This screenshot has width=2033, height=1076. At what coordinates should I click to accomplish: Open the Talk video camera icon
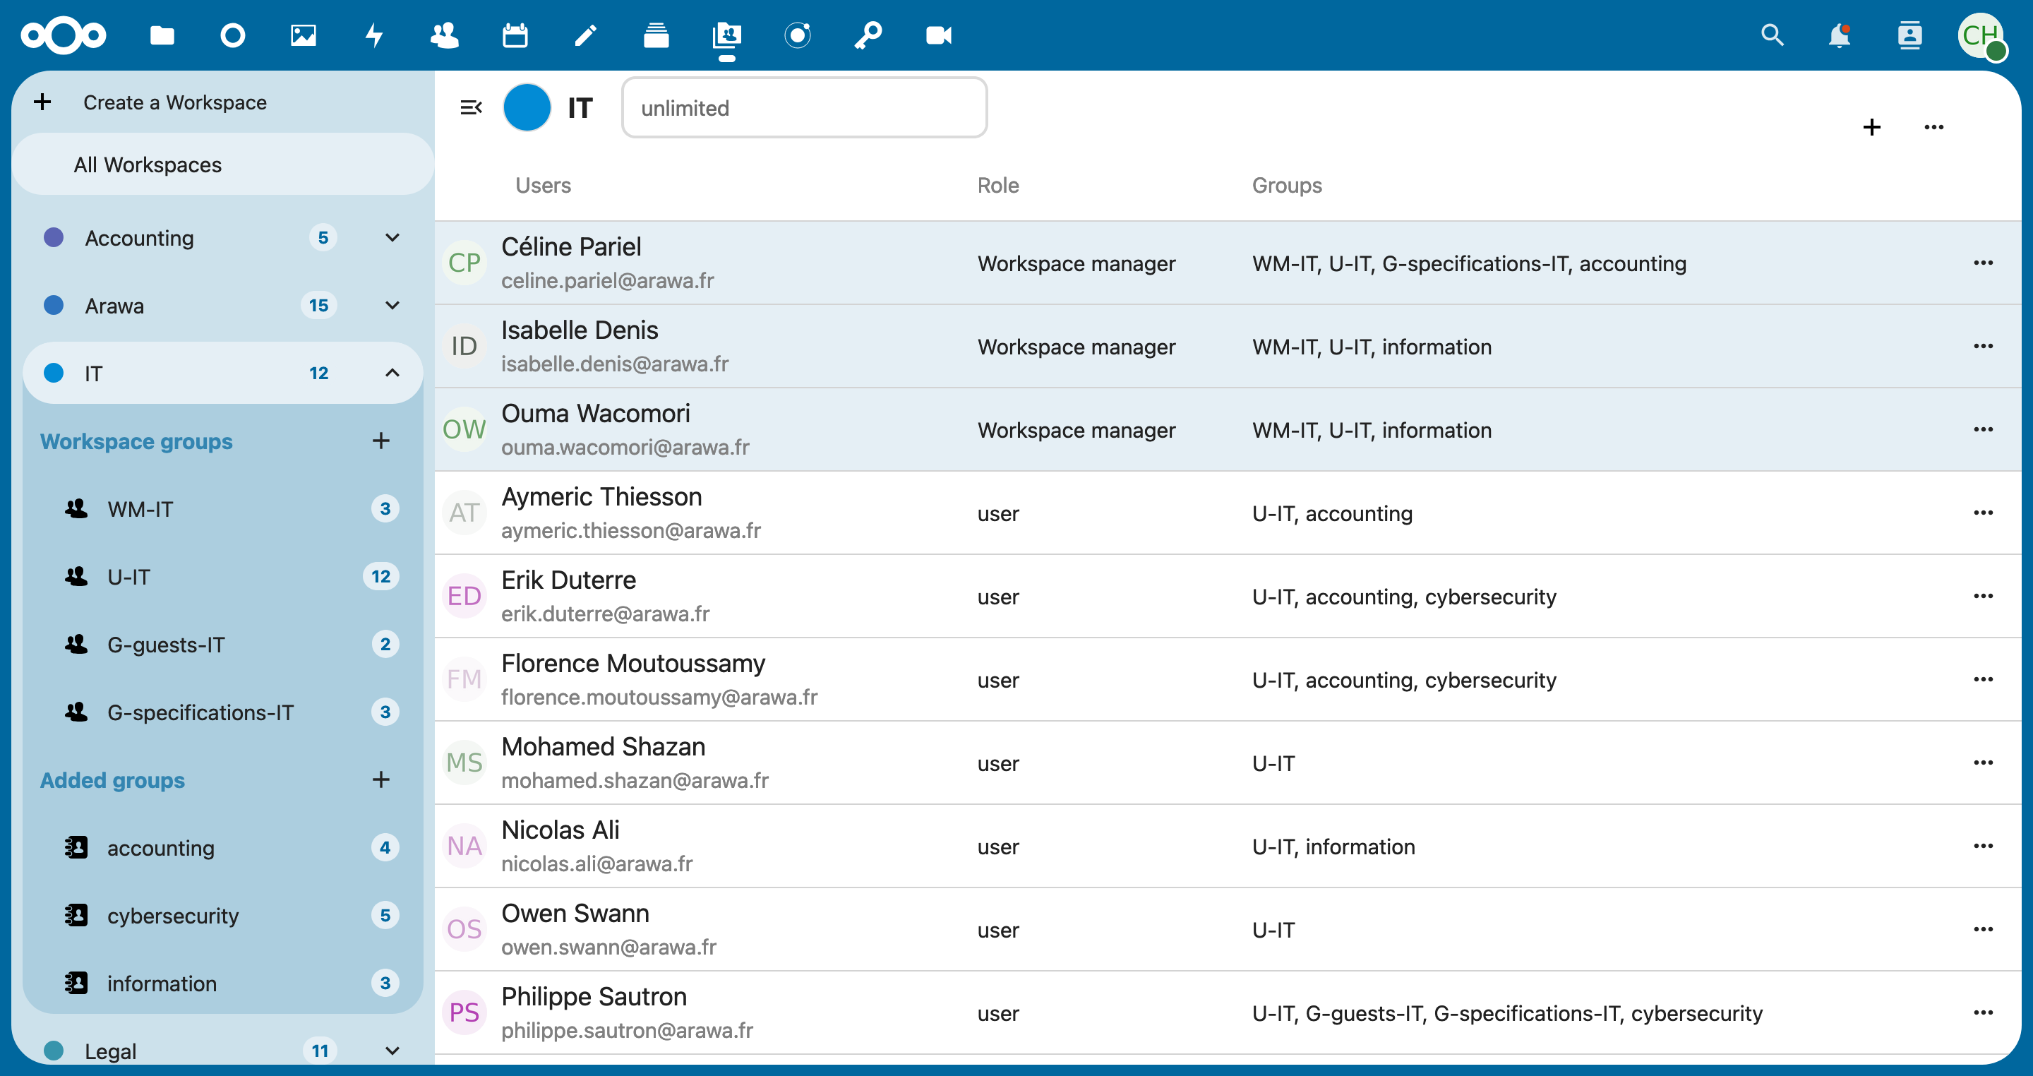938,35
